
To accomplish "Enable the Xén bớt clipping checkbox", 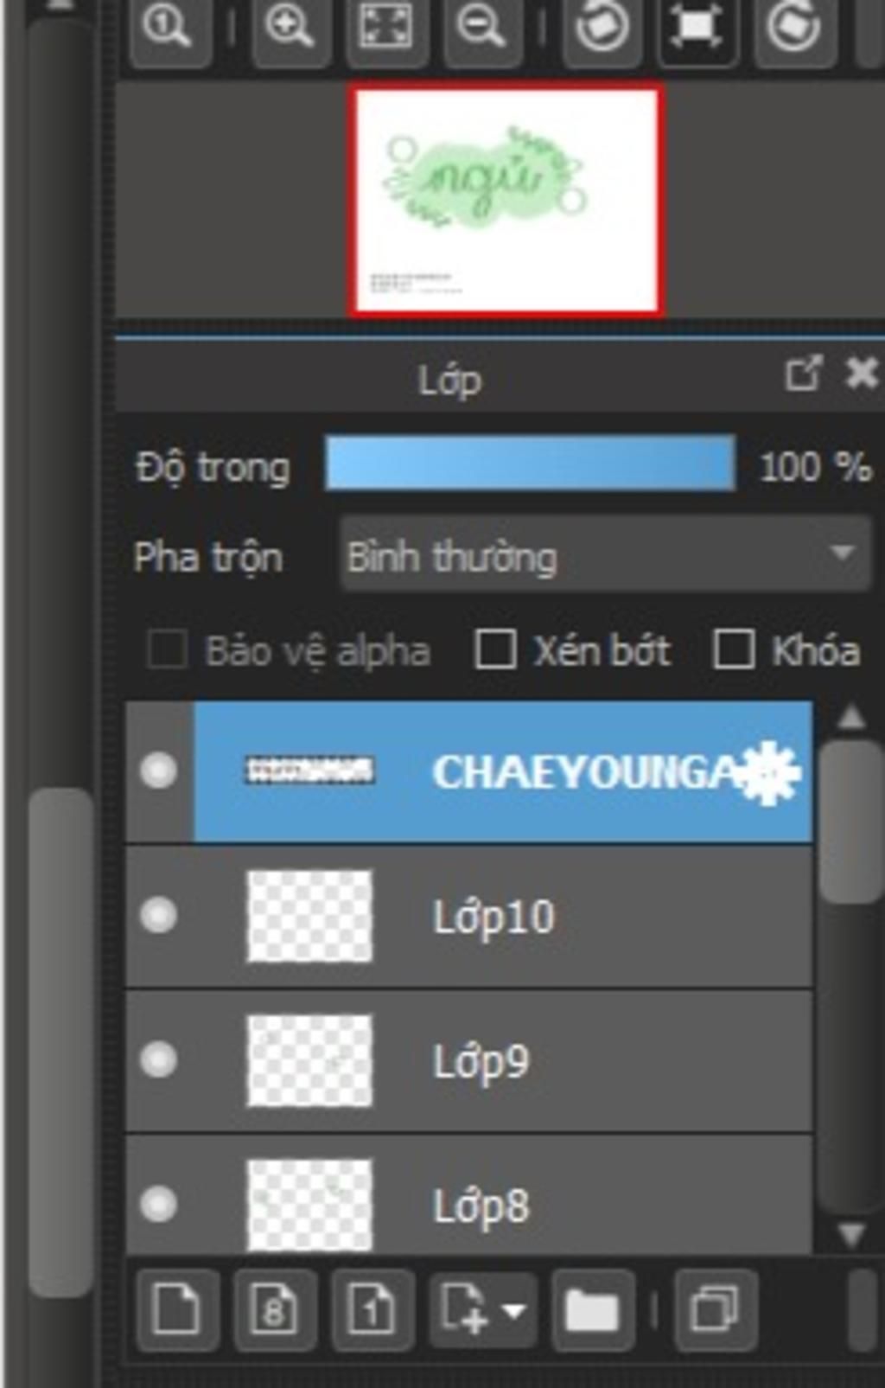I will pos(495,650).
